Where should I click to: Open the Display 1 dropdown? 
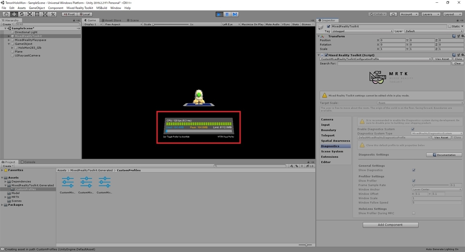tap(93, 24)
